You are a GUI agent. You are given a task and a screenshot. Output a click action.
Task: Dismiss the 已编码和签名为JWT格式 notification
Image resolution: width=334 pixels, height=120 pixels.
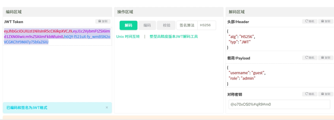[x=107, y=108]
